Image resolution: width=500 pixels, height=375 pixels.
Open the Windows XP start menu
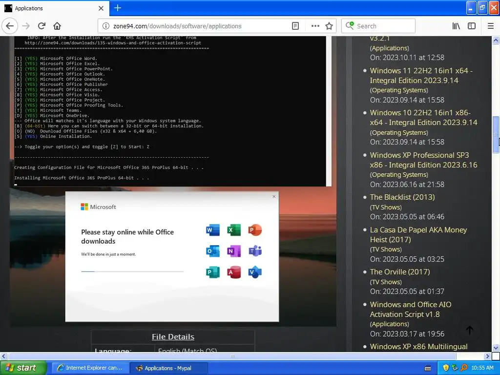tap(23, 368)
